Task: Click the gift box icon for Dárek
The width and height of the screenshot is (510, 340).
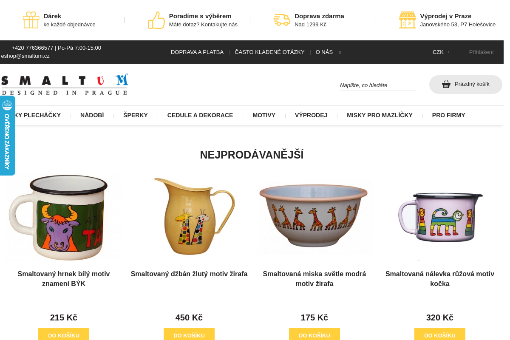Action: (31, 20)
